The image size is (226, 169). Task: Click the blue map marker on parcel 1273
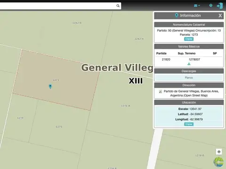(x=50, y=86)
